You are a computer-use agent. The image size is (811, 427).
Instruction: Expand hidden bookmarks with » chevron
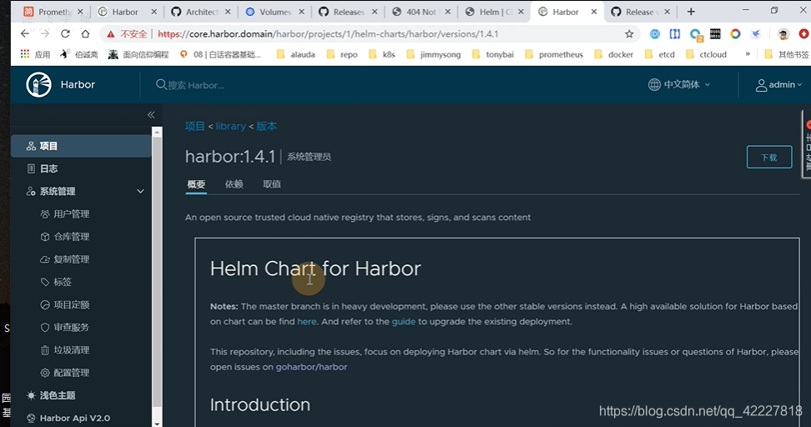(x=748, y=53)
